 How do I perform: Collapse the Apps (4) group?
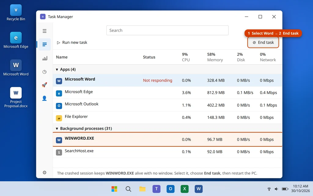coord(57,70)
